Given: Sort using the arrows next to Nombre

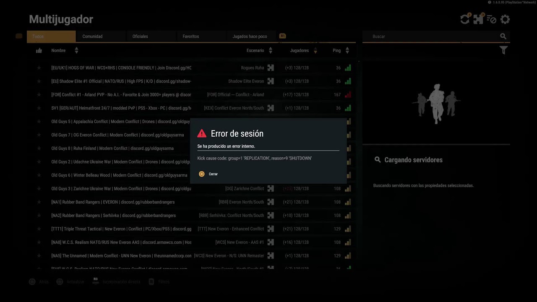Looking at the screenshot, I should pyautogui.click(x=76, y=50).
